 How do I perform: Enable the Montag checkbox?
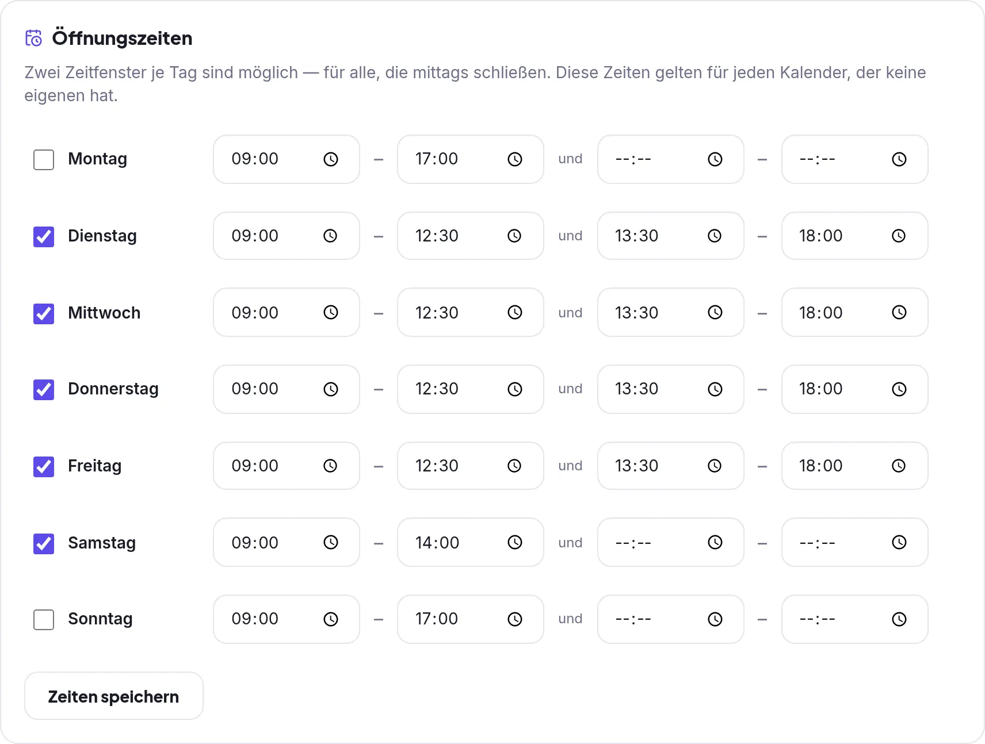[44, 160]
